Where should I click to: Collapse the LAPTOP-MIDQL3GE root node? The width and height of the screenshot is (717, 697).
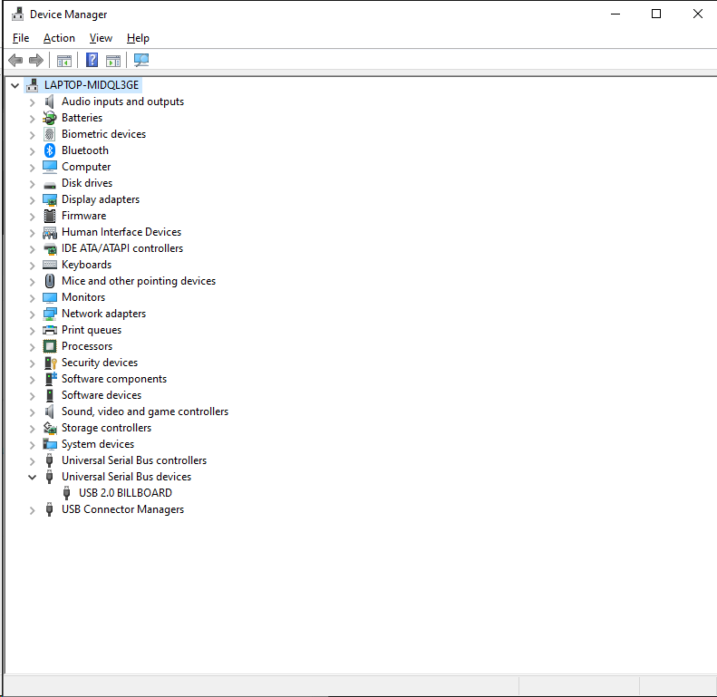[x=15, y=85]
